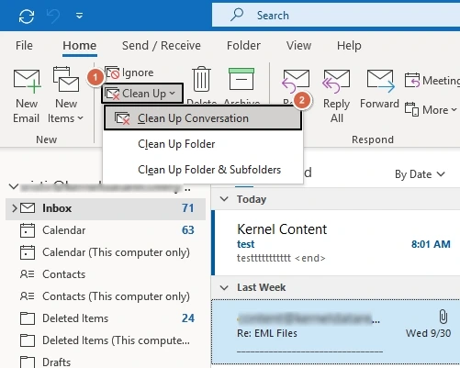
Task: Choose Clean Up Conversation menu entry
Action: coord(203,118)
